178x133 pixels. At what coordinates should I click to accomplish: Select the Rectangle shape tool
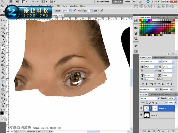point(3,89)
